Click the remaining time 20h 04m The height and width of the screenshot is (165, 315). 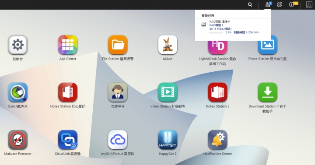point(253,32)
